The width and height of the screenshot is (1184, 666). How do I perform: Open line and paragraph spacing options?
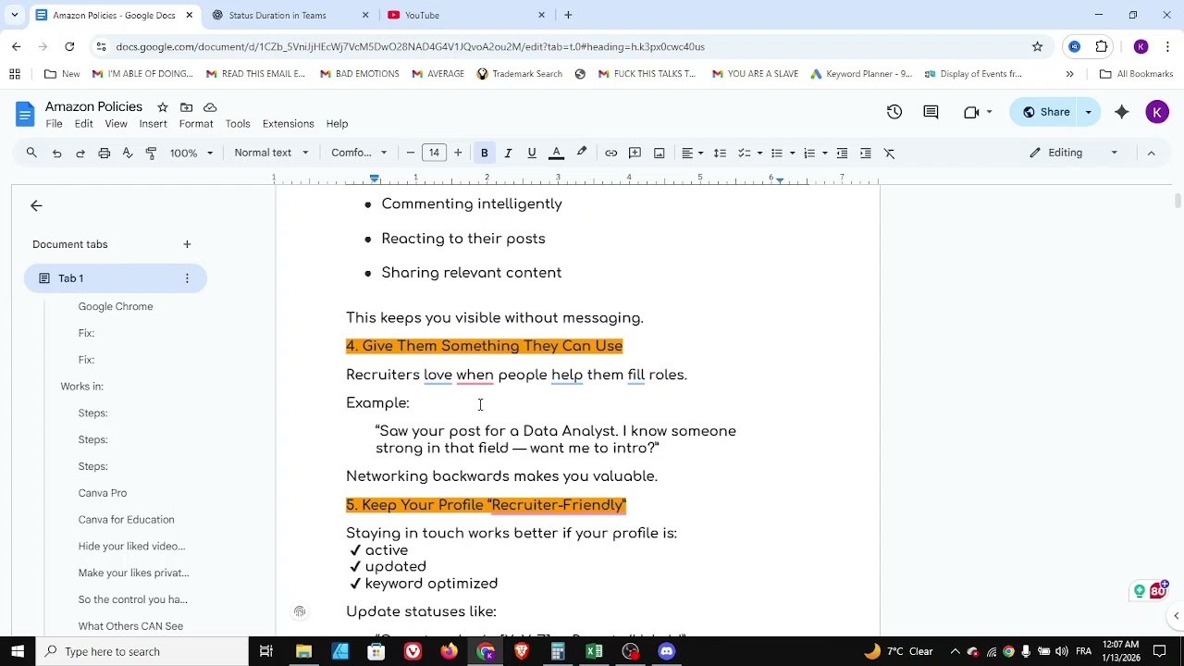(x=720, y=153)
